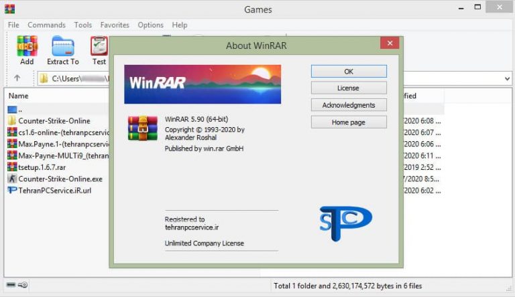Select the tsetup.1.6.7.rar archive icon

(x=12, y=167)
